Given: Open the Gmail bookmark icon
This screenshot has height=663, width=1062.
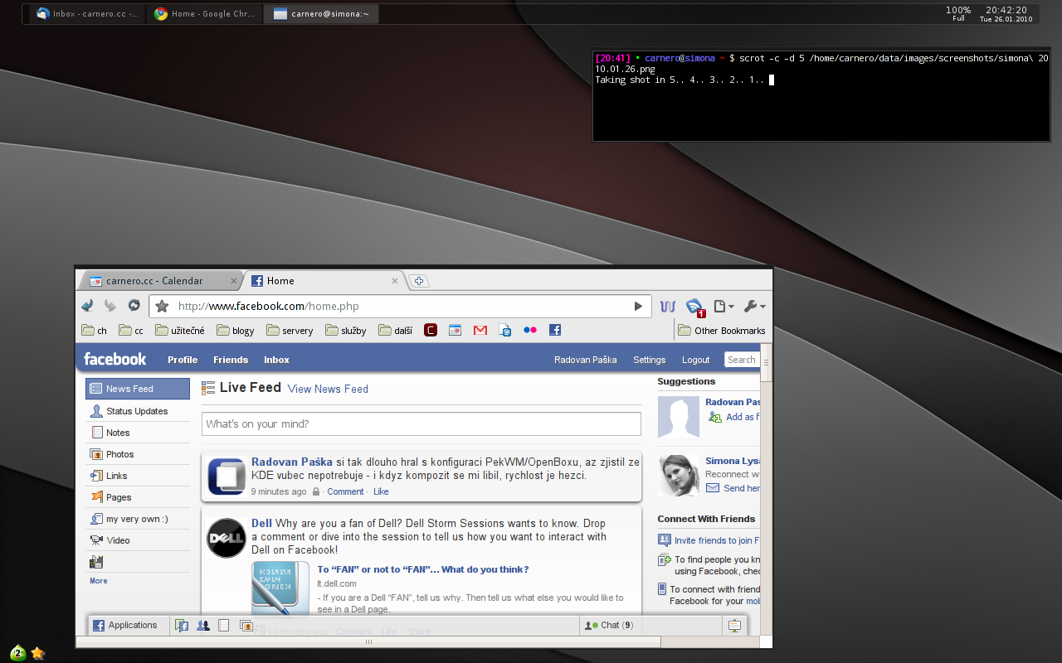Looking at the screenshot, I should click(480, 330).
